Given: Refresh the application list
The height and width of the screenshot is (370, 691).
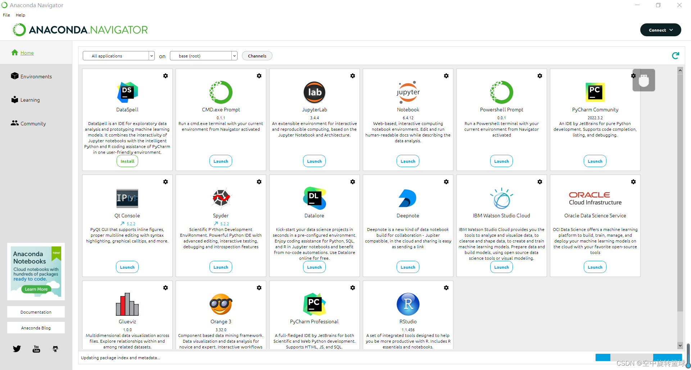Looking at the screenshot, I should (x=676, y=56).
